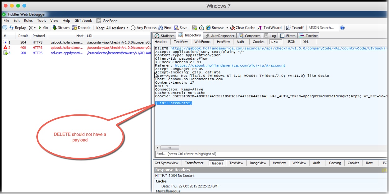Toggle the Decode button
Screen dimensions: 389x194
[75, 28]
